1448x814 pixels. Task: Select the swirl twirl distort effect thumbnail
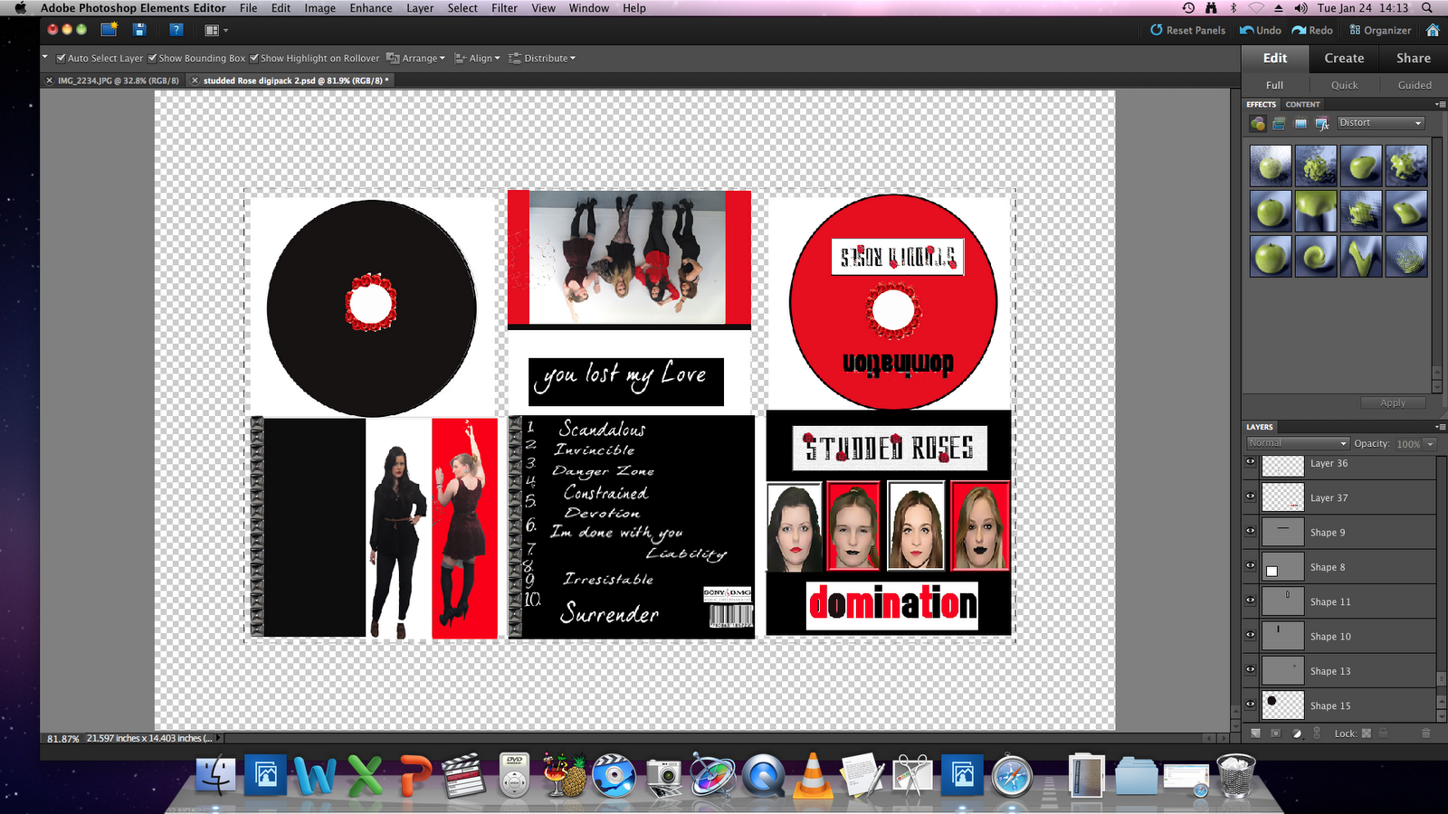(x=1316, y=256)
